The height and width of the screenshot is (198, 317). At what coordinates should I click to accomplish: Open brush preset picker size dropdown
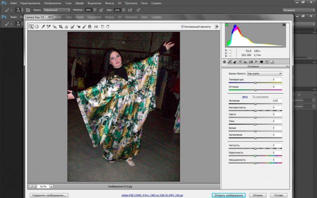[x=22, y=10]
